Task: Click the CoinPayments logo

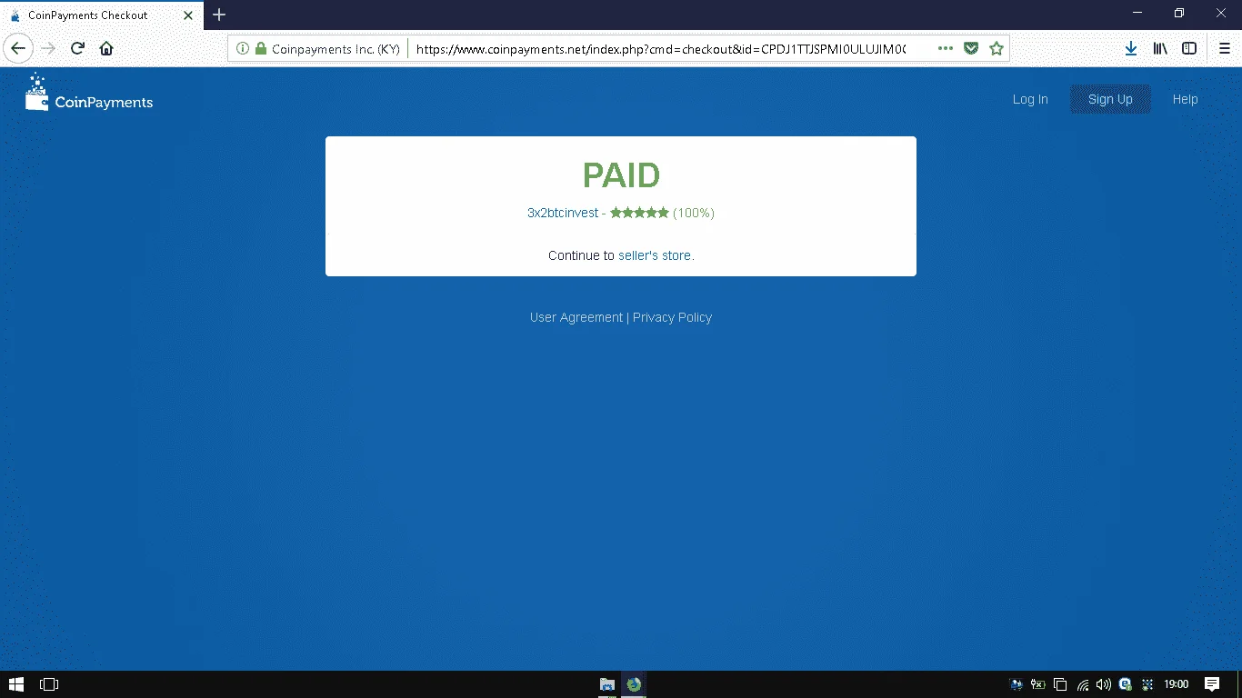Action: 89,93
